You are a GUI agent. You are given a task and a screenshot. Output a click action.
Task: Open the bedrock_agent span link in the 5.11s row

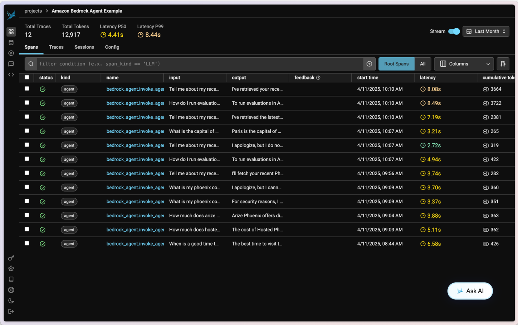(135, 230)
